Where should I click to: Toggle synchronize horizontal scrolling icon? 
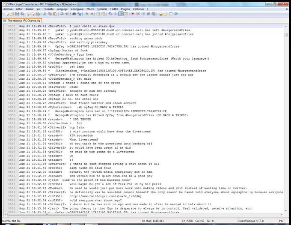[104, 14]
